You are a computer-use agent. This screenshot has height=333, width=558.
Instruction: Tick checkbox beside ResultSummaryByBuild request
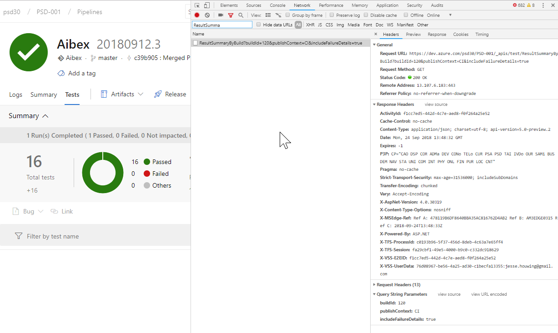196,43
